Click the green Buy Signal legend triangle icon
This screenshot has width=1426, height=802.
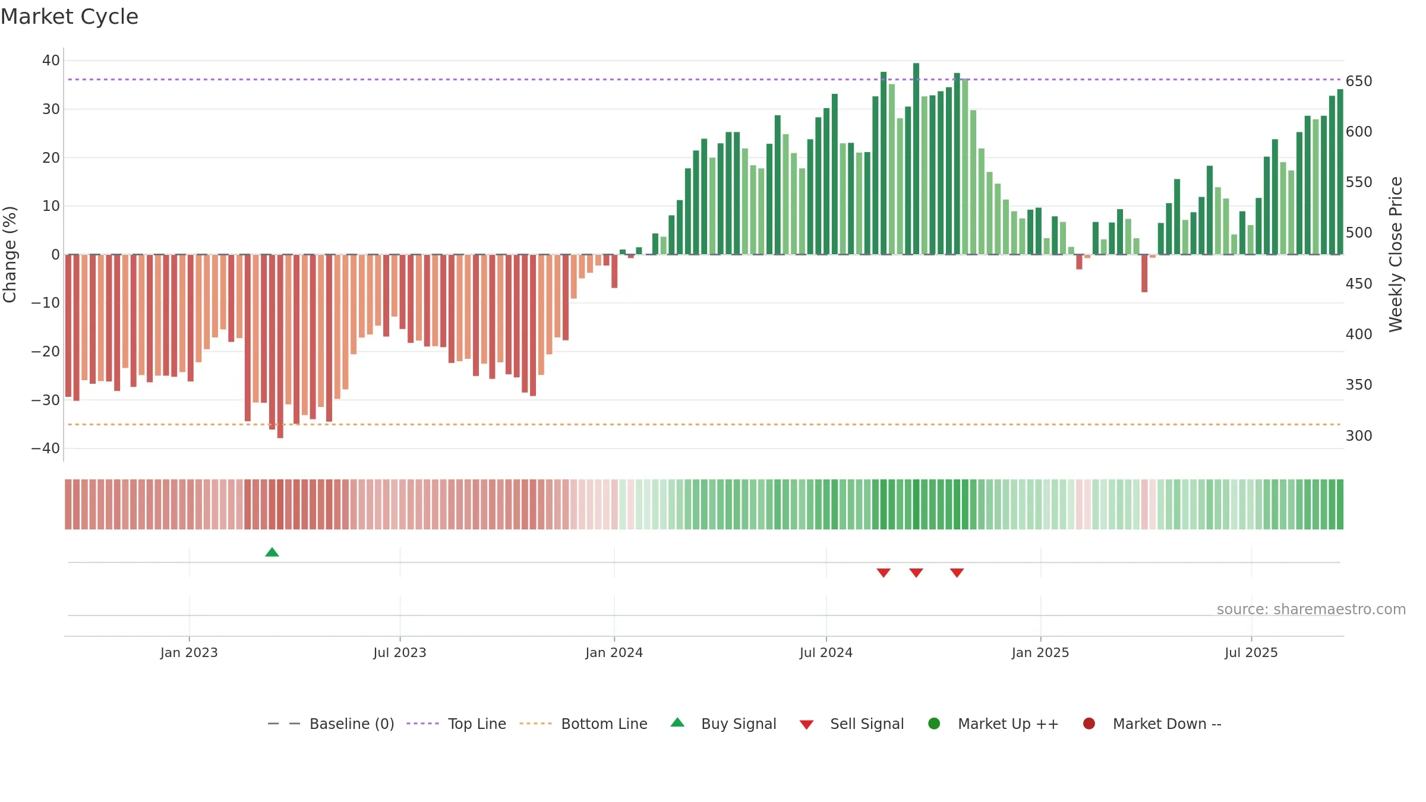click(x=677, y=722)
